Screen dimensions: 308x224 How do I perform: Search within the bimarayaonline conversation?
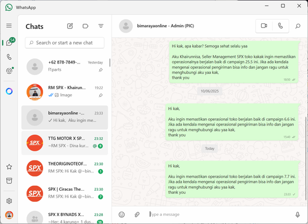298,26
